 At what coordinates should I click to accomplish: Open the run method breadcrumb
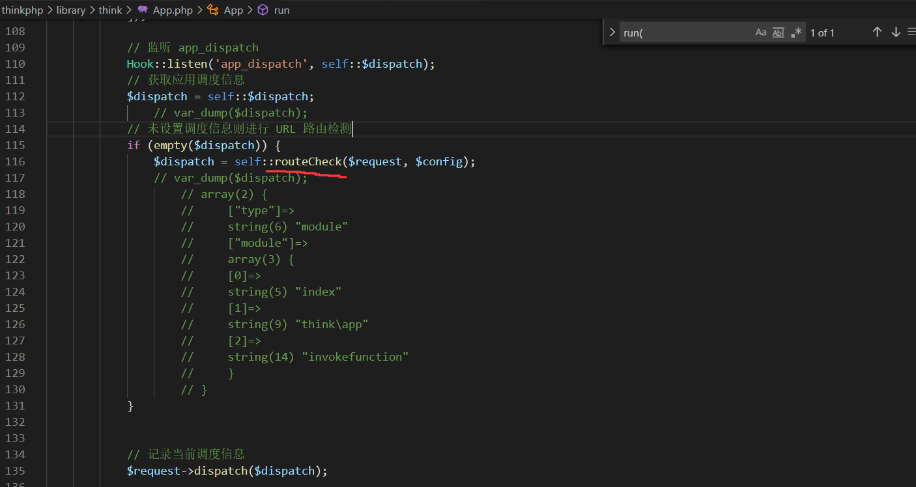[282, 10]
